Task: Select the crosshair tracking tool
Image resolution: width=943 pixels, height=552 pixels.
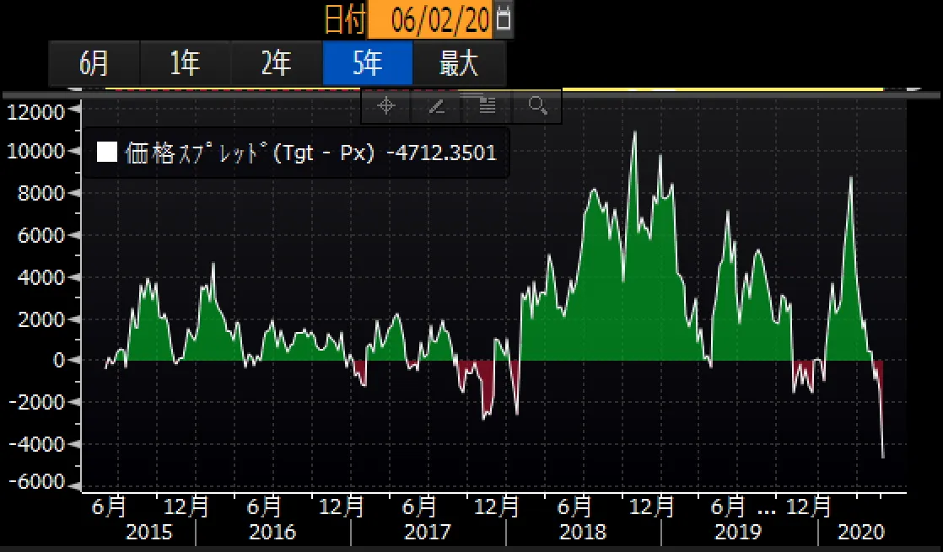Action: pyautogui.click(x=385, y=107)
